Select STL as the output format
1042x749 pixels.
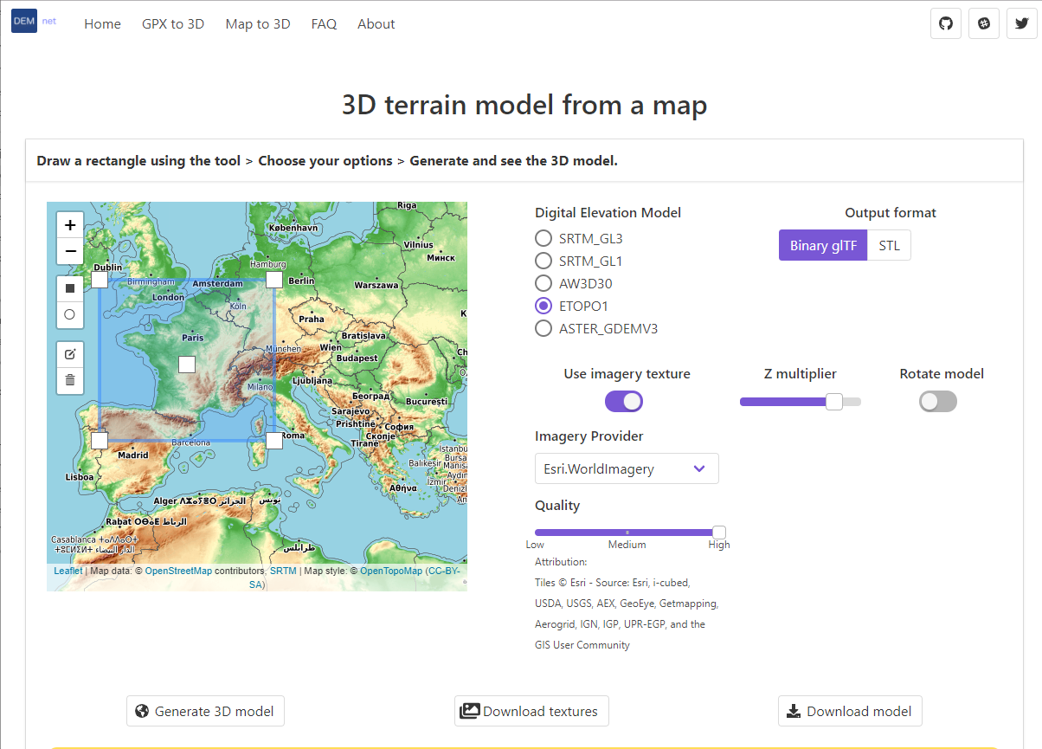tap(890, 245)
